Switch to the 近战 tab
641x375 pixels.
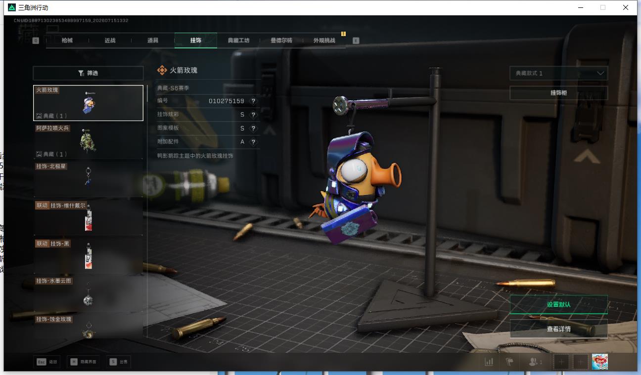pos(110,41)
